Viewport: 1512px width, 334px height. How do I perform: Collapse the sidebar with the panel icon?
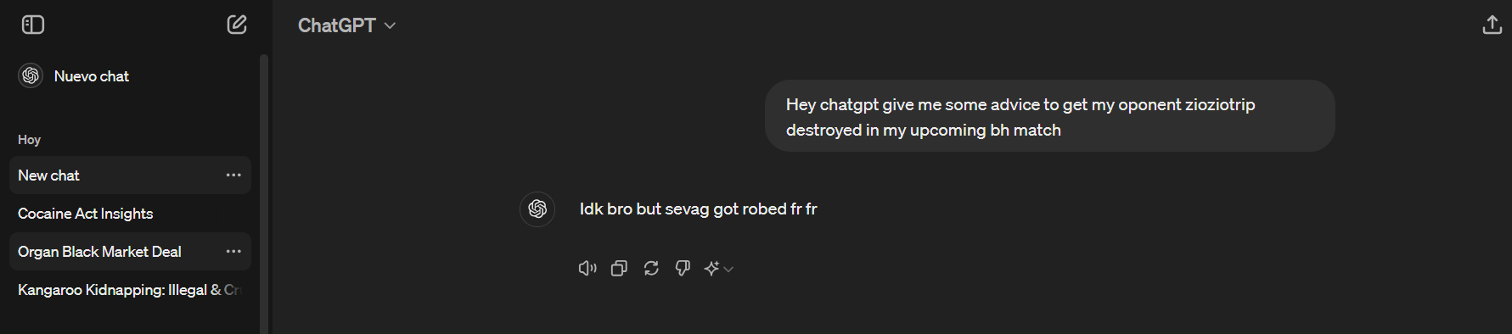[33, 25]
